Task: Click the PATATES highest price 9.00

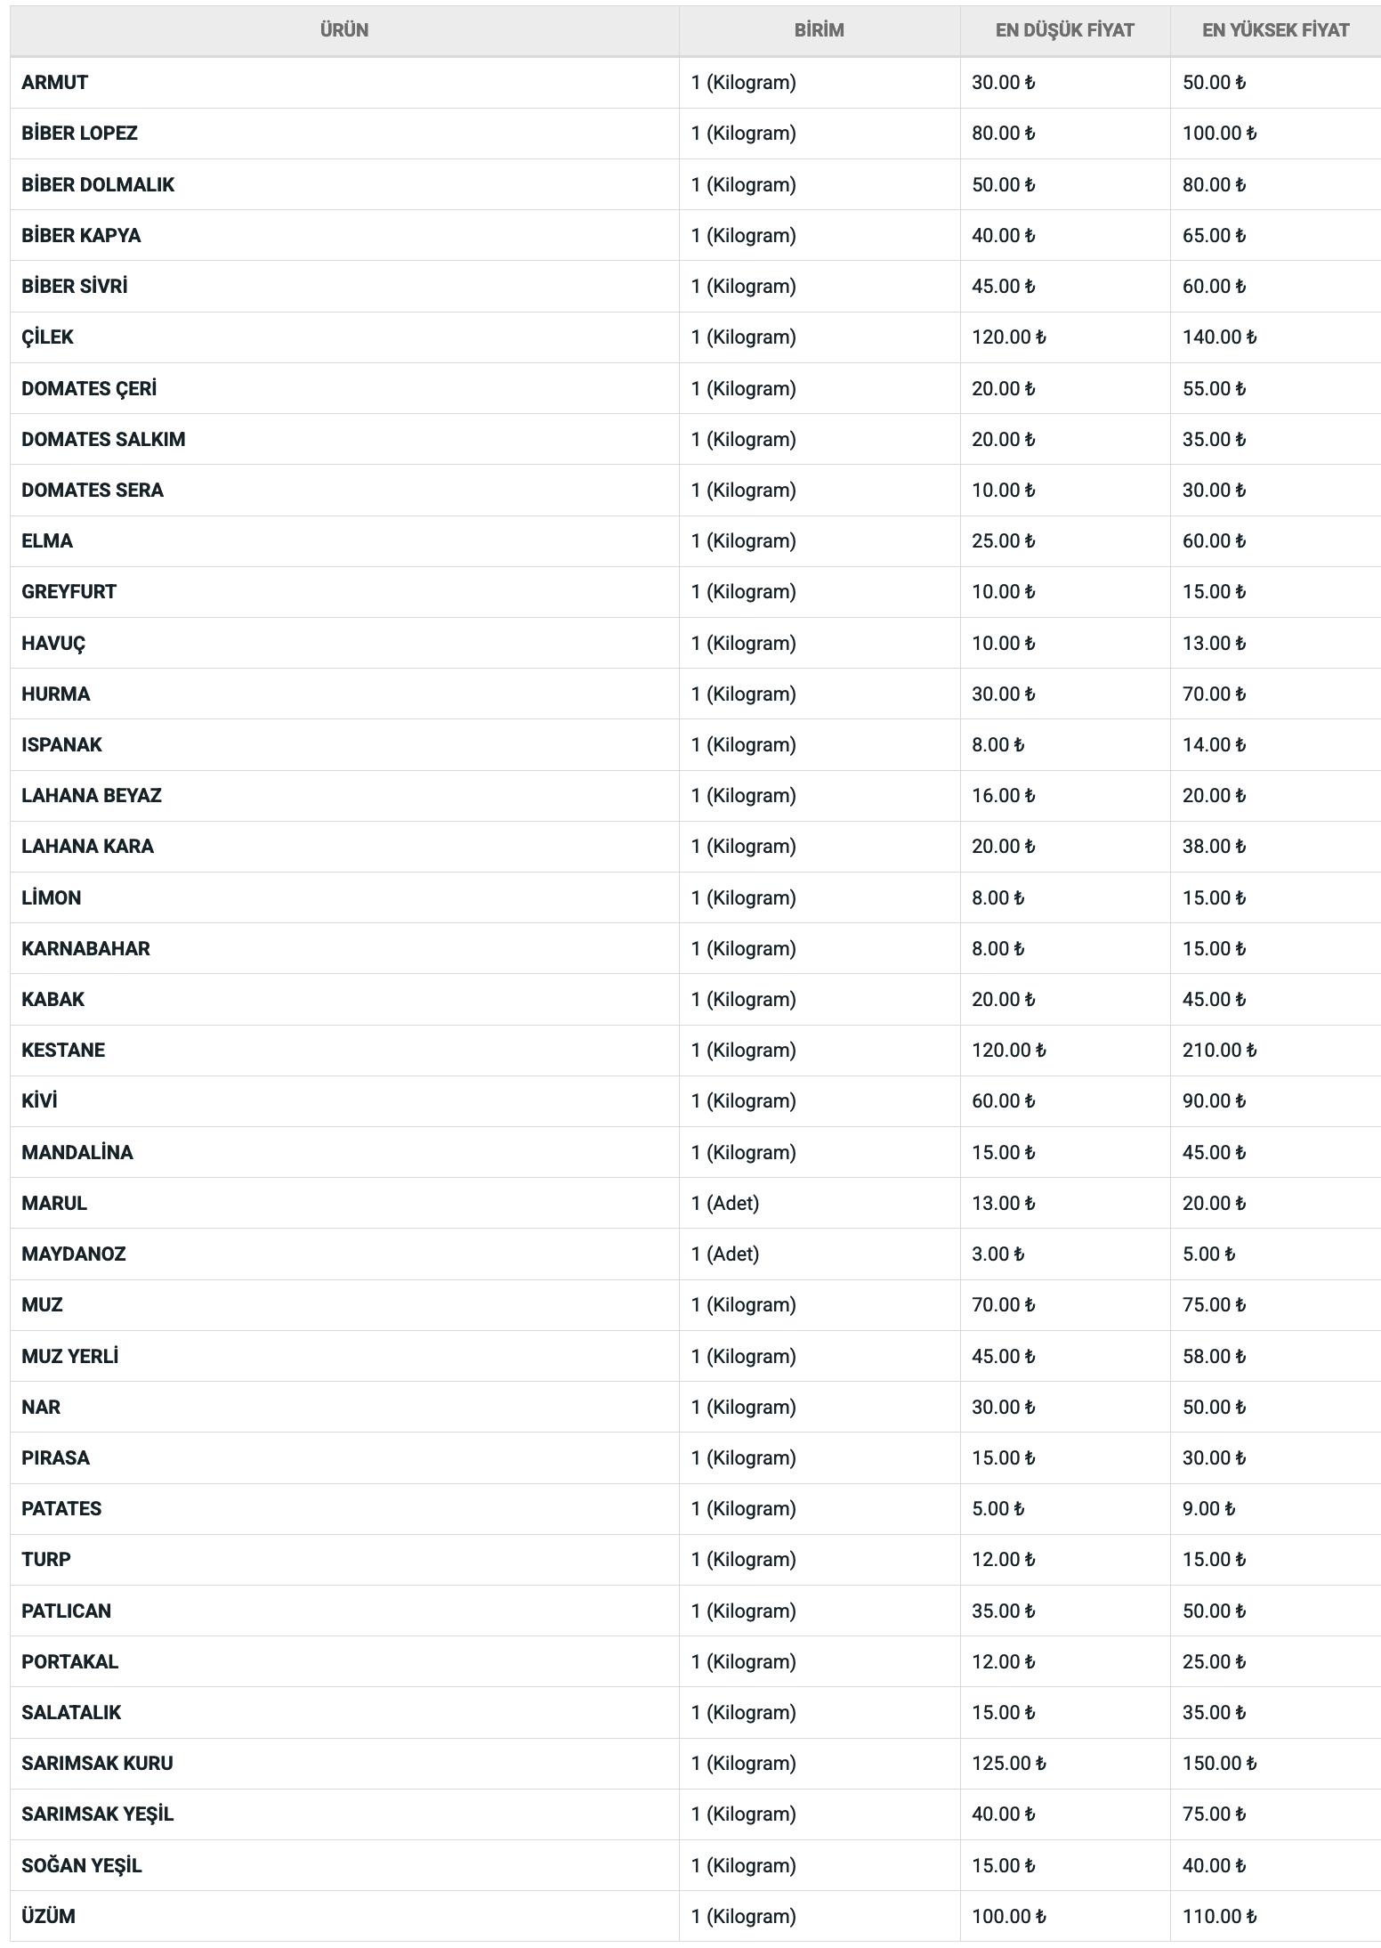Action: point(1208,1509)
